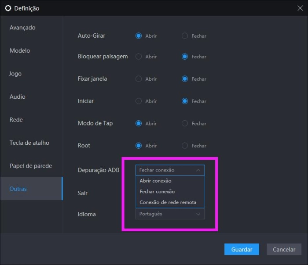Screen dimensions: 308x265
Task: Select the Rede tab in sidebar
Action: [x=16, y=120]
